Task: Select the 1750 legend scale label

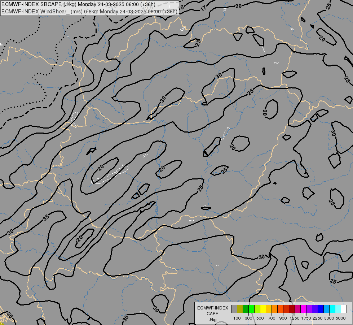Action: [306, 318]
